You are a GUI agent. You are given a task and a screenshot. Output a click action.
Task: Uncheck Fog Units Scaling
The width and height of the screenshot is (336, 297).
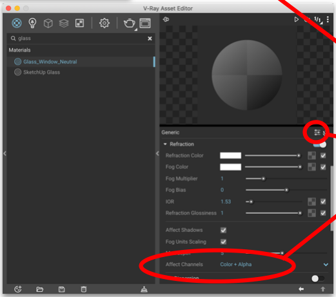223,242
